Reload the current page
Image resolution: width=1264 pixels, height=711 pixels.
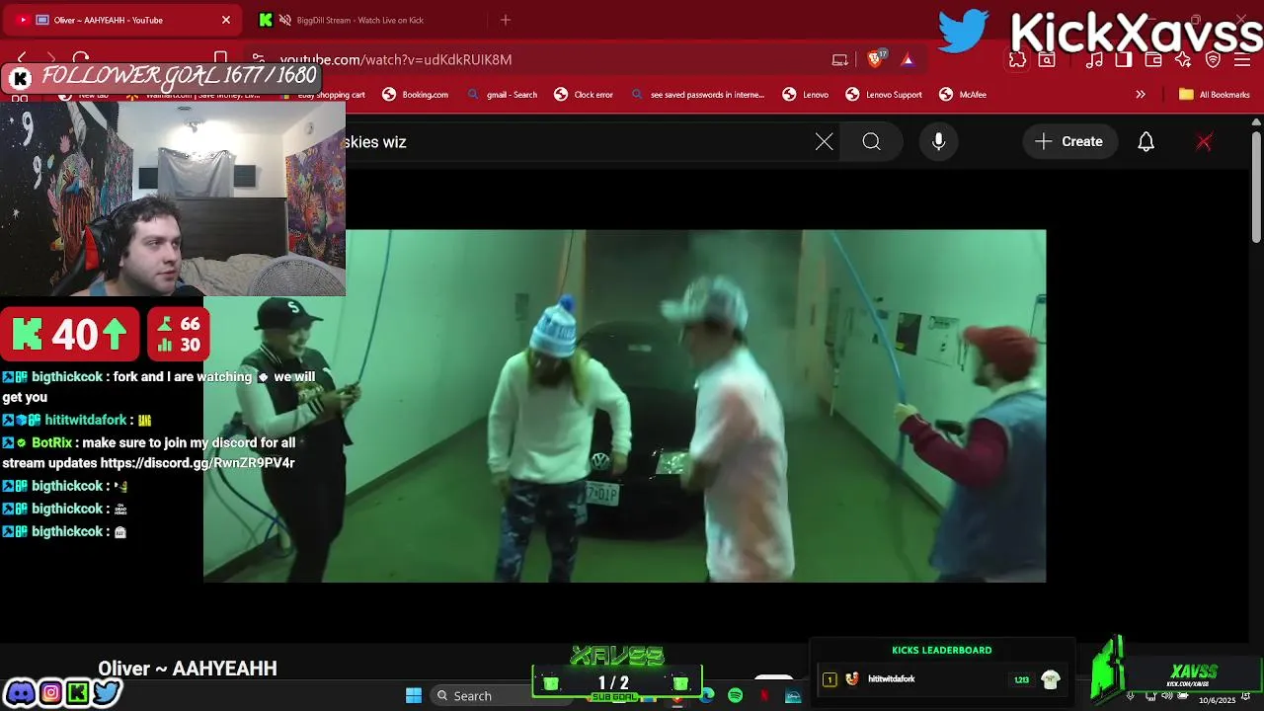pos(81,59)
